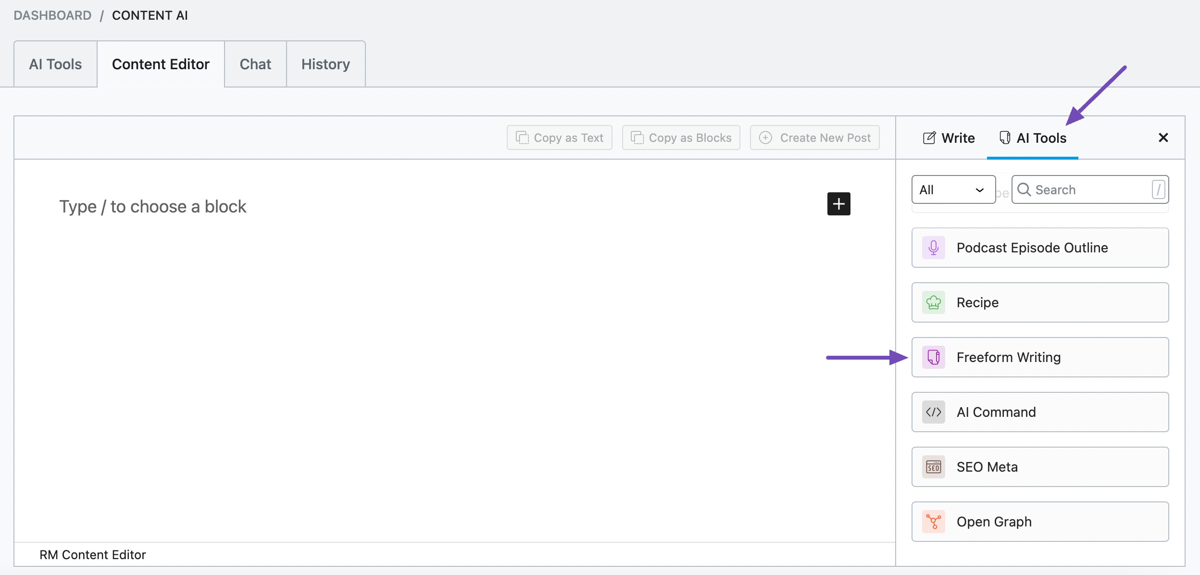The height and width of the screenshot is (575, 1200).
Task: Choose the Recipe tool
Action: pyautogui.click(x=1040, y=302)
